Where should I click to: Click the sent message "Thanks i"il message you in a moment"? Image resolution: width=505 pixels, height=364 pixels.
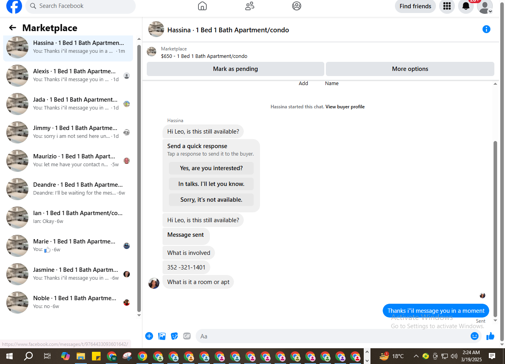coord(436,311)
